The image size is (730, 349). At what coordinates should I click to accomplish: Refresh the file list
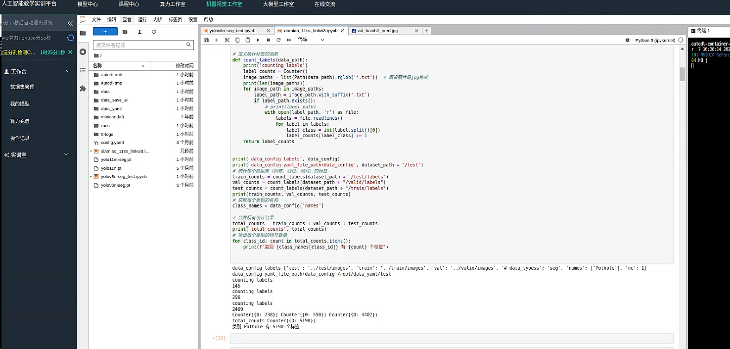click(154, 31)
